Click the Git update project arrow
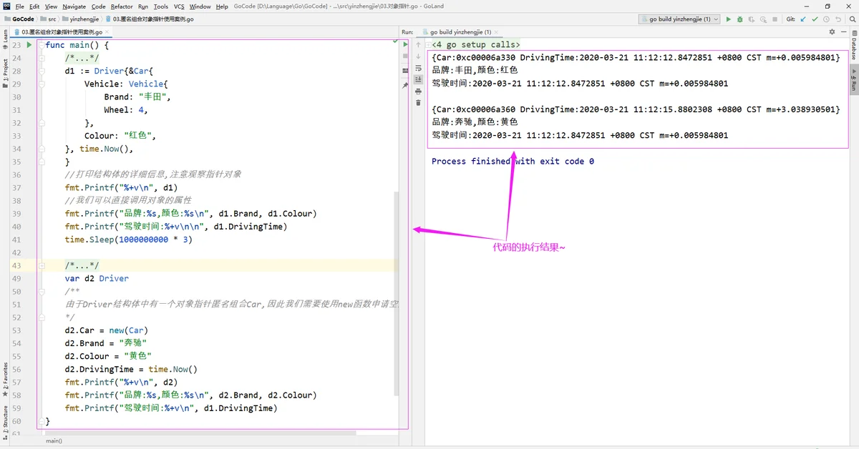Viewport: 859px width, 449px height. (802, 19)
